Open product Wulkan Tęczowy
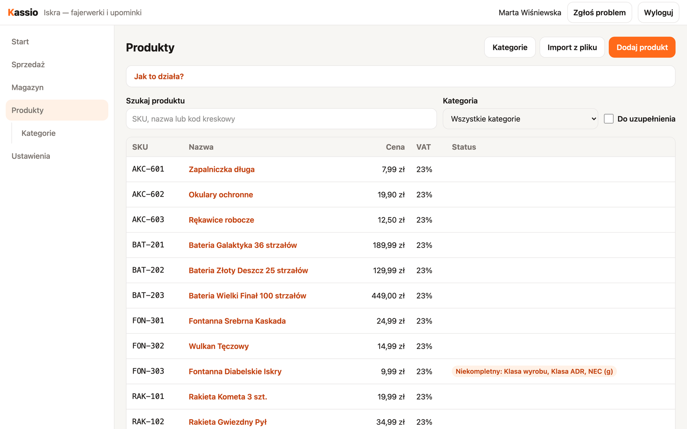This screenshot has height=429, width=687. (x=219, y=346)
